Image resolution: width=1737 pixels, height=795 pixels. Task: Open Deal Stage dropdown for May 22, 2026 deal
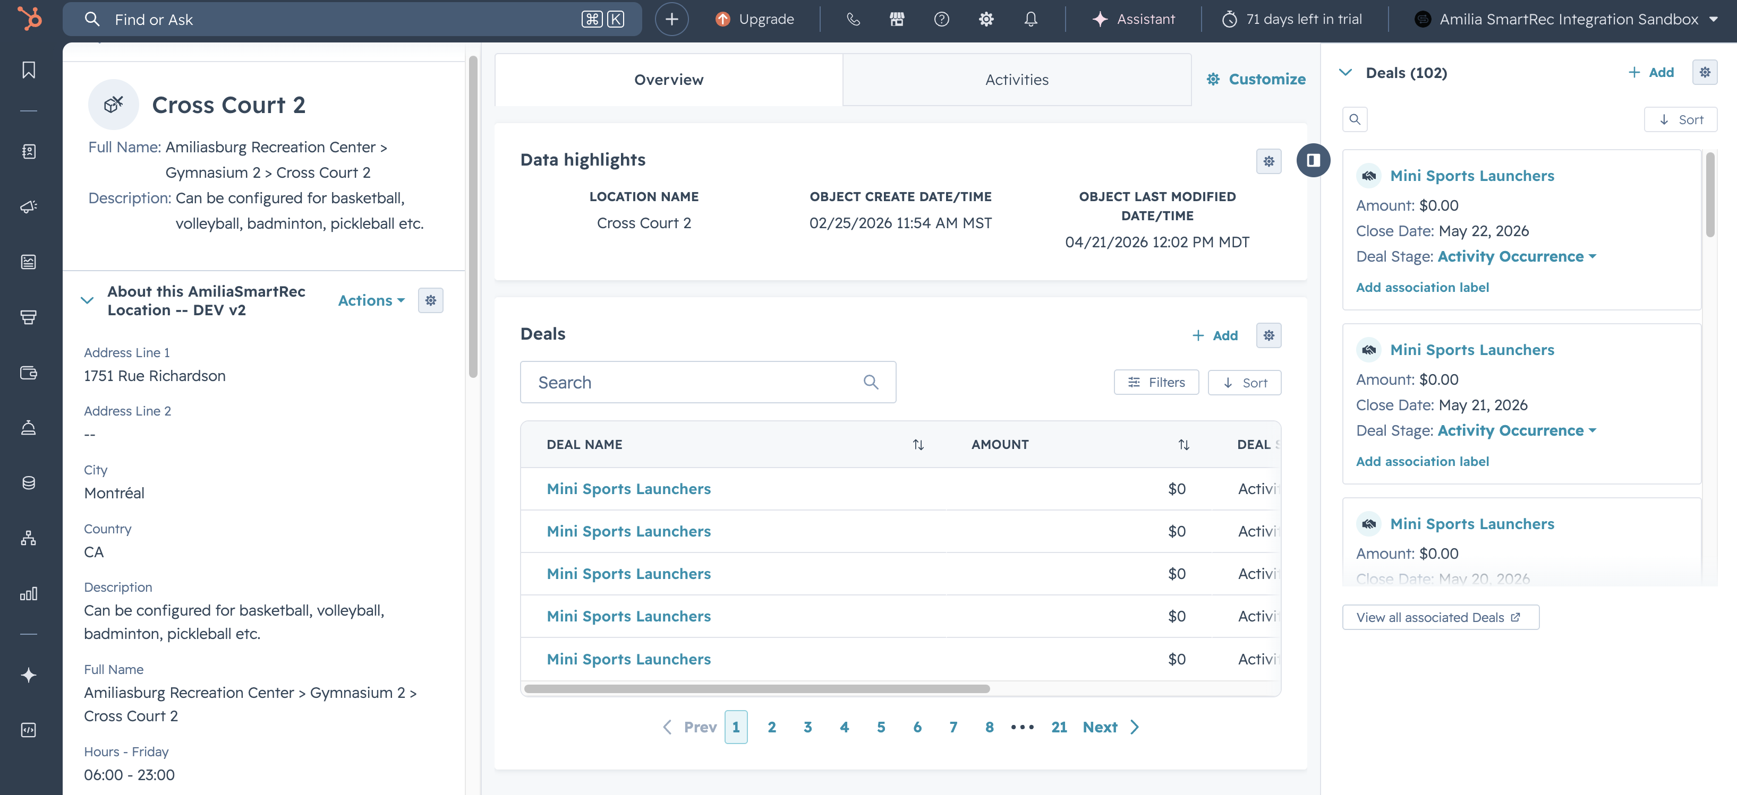click(x=1517, y=257)
